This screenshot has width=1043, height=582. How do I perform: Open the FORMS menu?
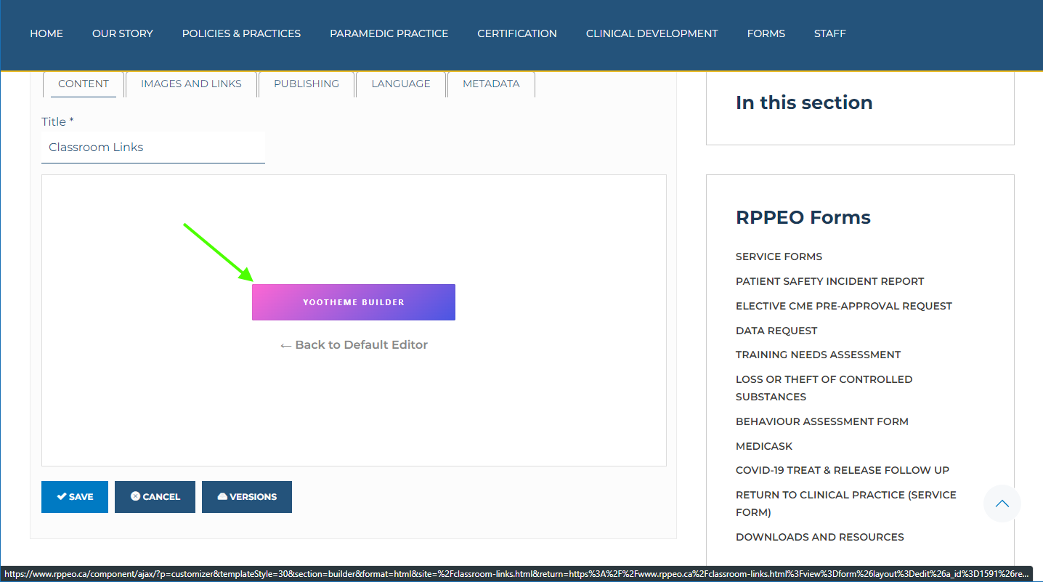tap(766, 33)
